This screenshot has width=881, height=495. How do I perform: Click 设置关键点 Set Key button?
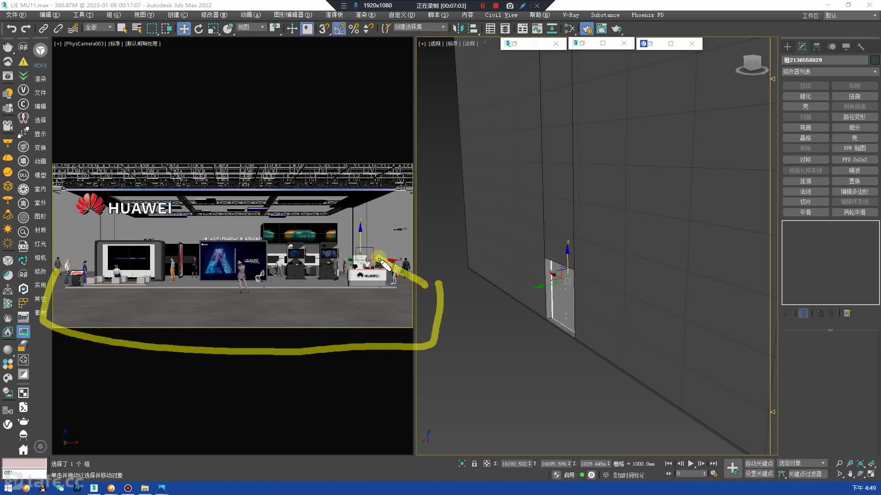coord(759,474)
